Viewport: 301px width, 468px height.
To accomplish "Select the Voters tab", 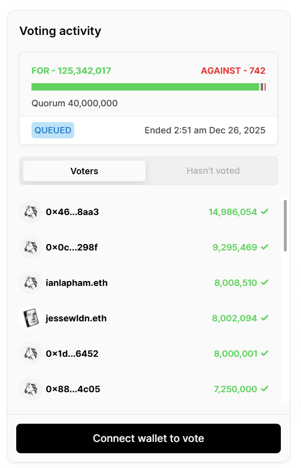I will (84, 170).
